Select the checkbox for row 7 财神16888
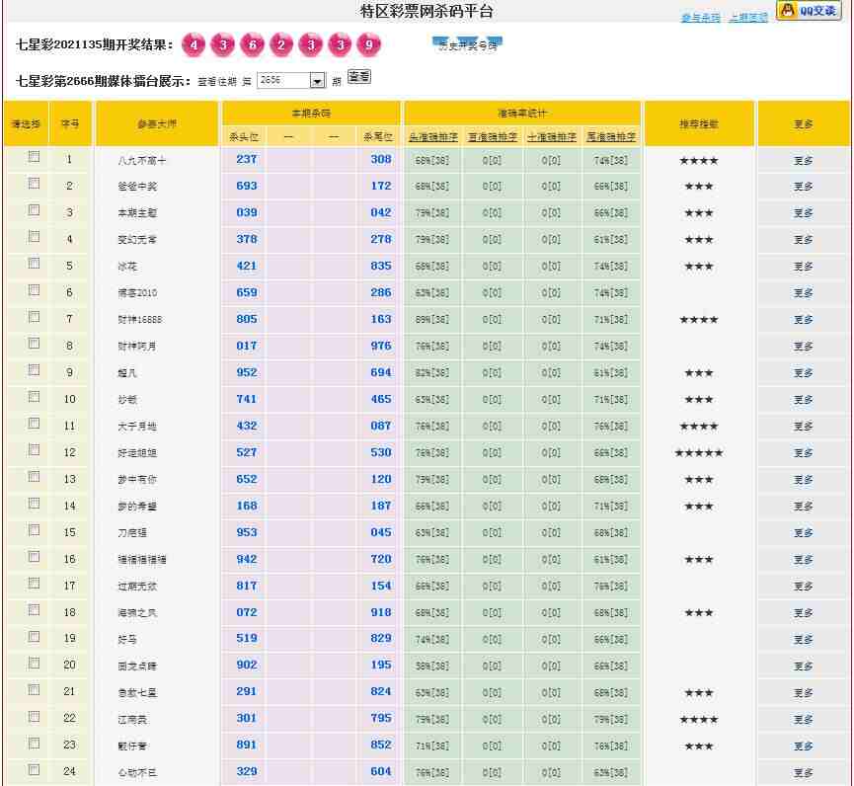The width and height of the screenshot is (854, 786). tap(34, 317)
